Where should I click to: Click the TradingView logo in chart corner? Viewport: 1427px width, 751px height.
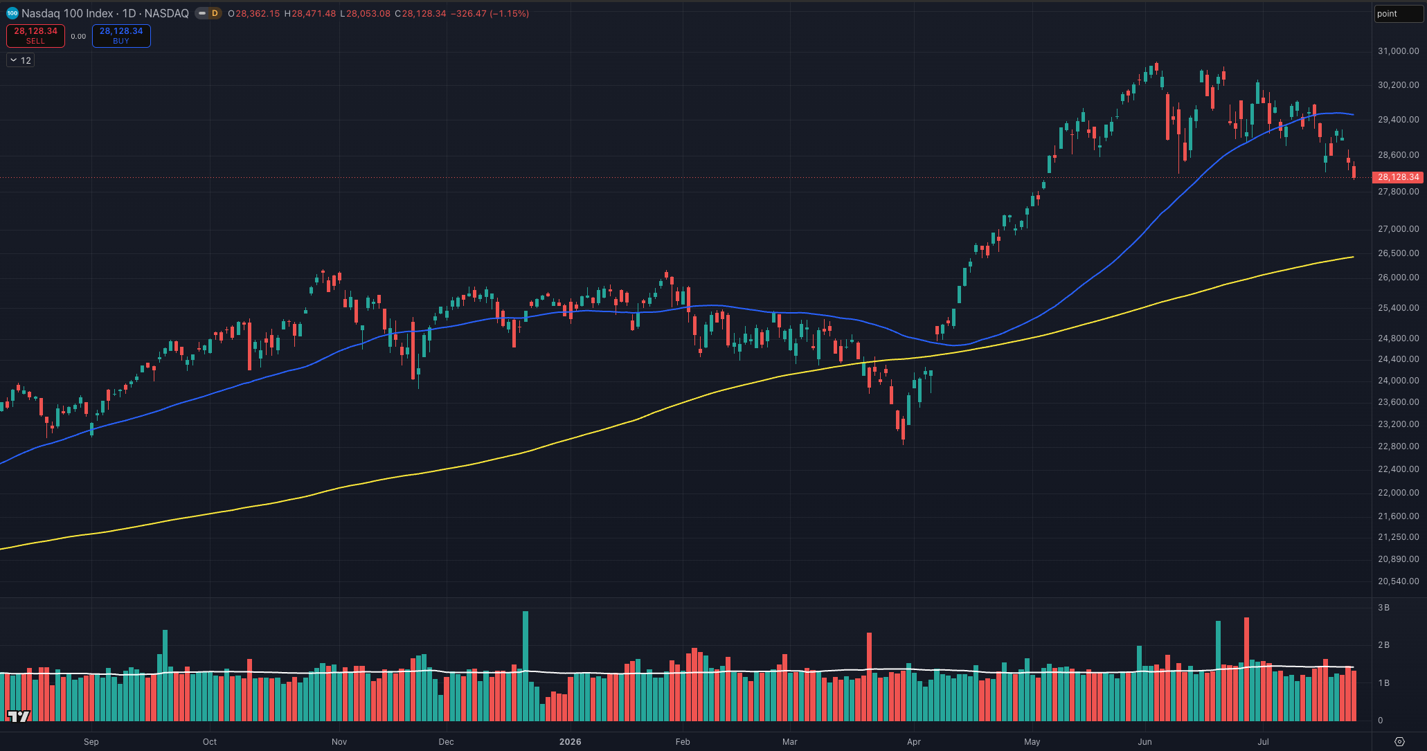(19, 716)
